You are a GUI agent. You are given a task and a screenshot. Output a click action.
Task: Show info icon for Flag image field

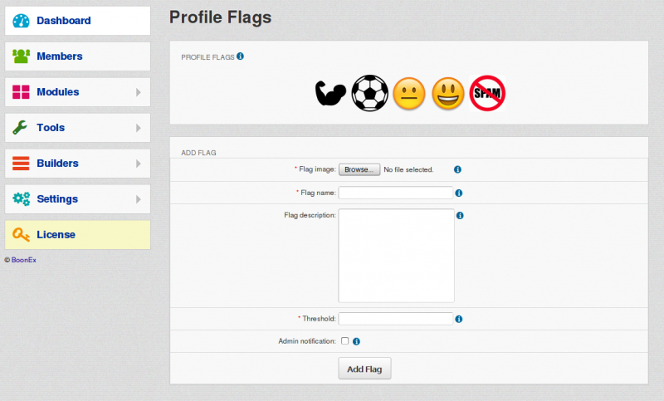458,169
